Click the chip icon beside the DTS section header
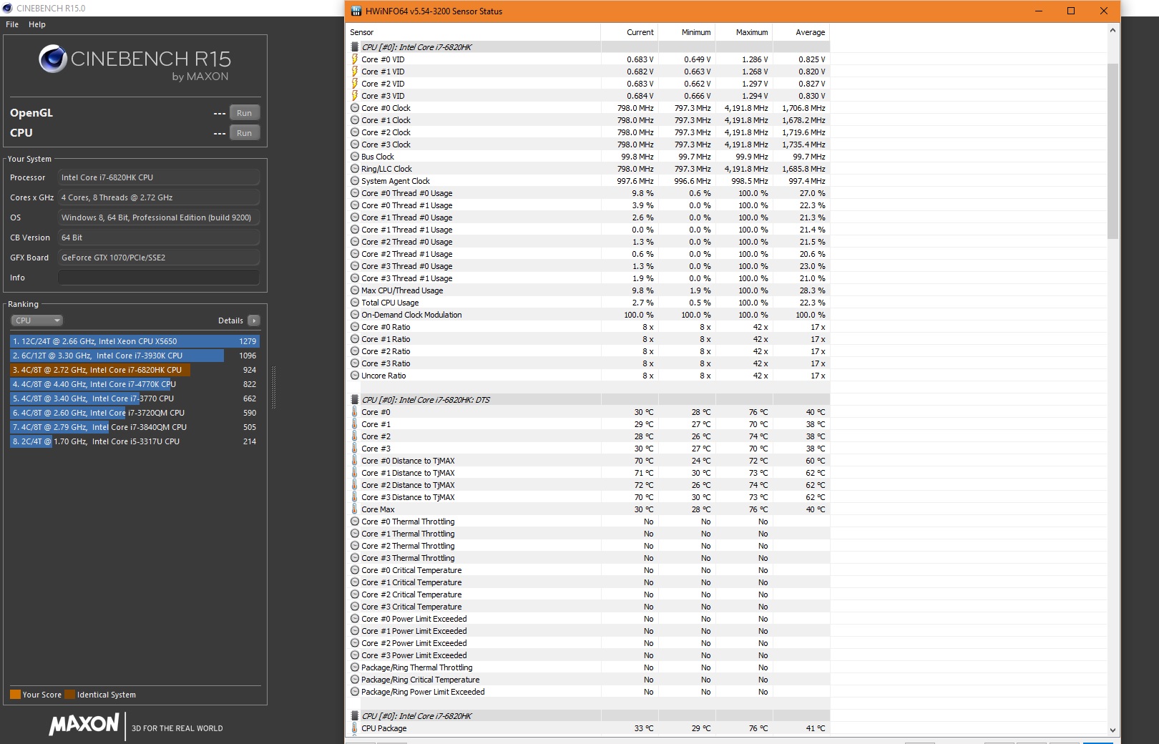The width and height of the screenshot is (1159, 744). [x=355, y=400]
